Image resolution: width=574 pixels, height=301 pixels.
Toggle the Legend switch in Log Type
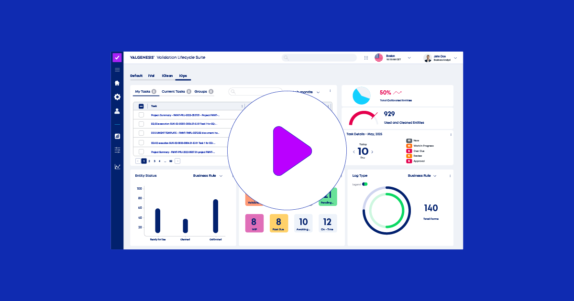[364, 184]
